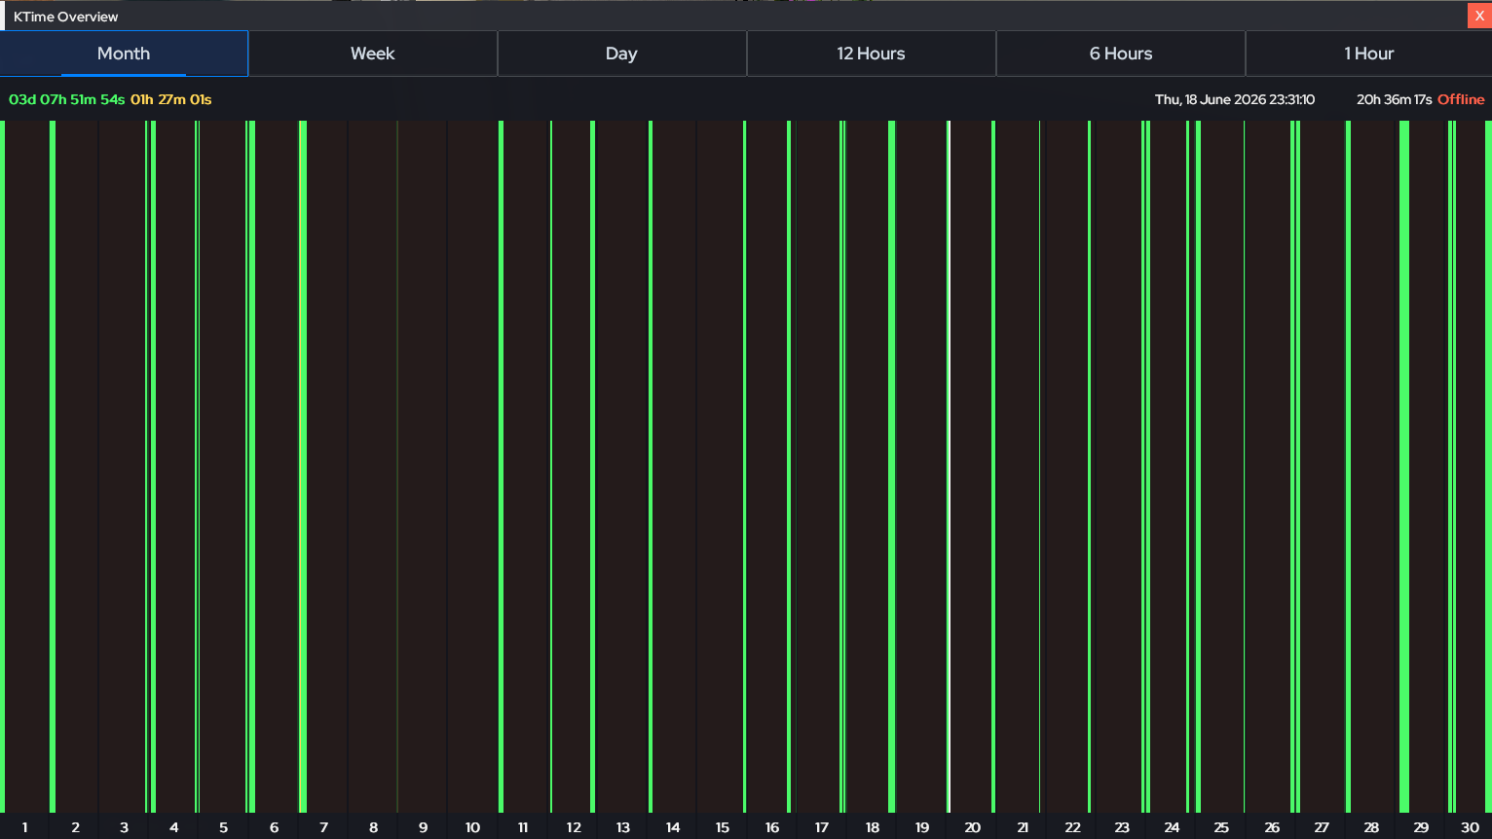The height and width of the screenshot is (839, 1492).
Task: Select day 28 on the timeline axis
Action: tap(1371, 827)
